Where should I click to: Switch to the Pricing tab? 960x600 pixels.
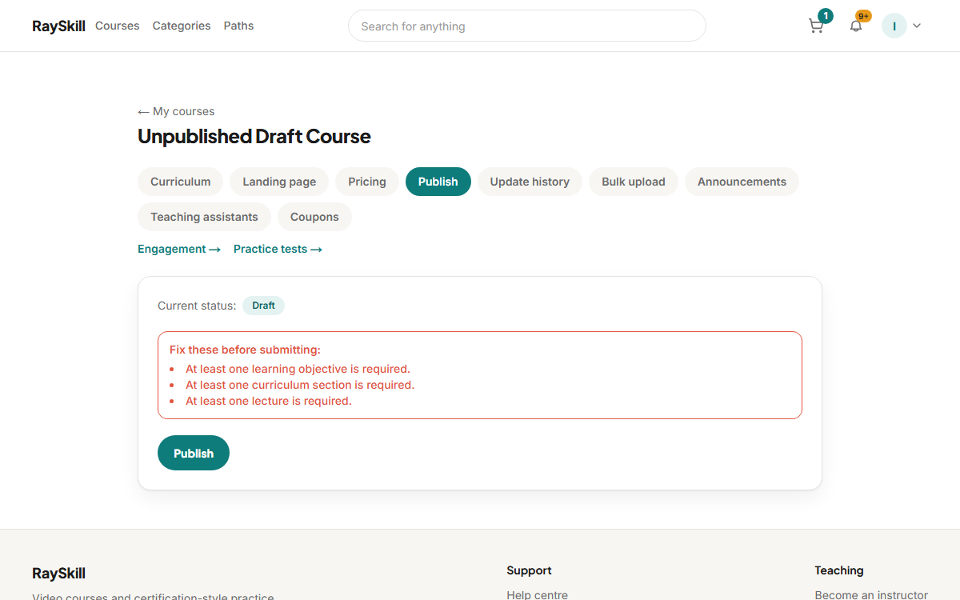click(367, 182)
